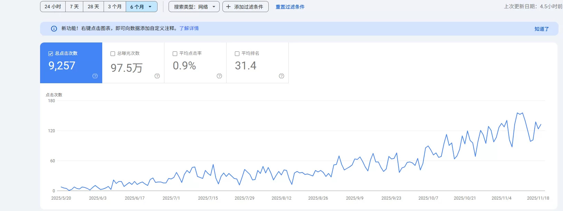The image size is (563, 211).
Task: Click the 2025/7/15 axis date label
Action: (x=208, y=198)
